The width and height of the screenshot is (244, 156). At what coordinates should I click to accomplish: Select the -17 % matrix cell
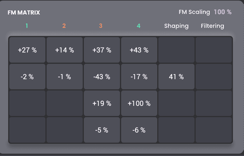click(139, 77)
